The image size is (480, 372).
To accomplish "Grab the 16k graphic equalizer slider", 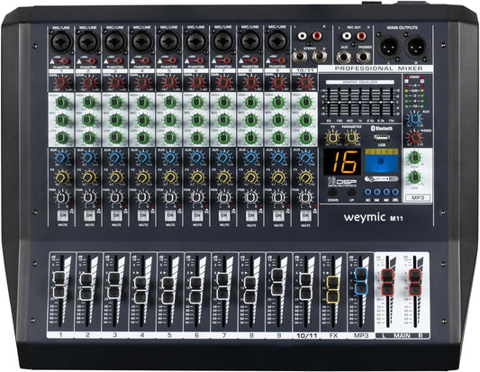I will point(392,102).
